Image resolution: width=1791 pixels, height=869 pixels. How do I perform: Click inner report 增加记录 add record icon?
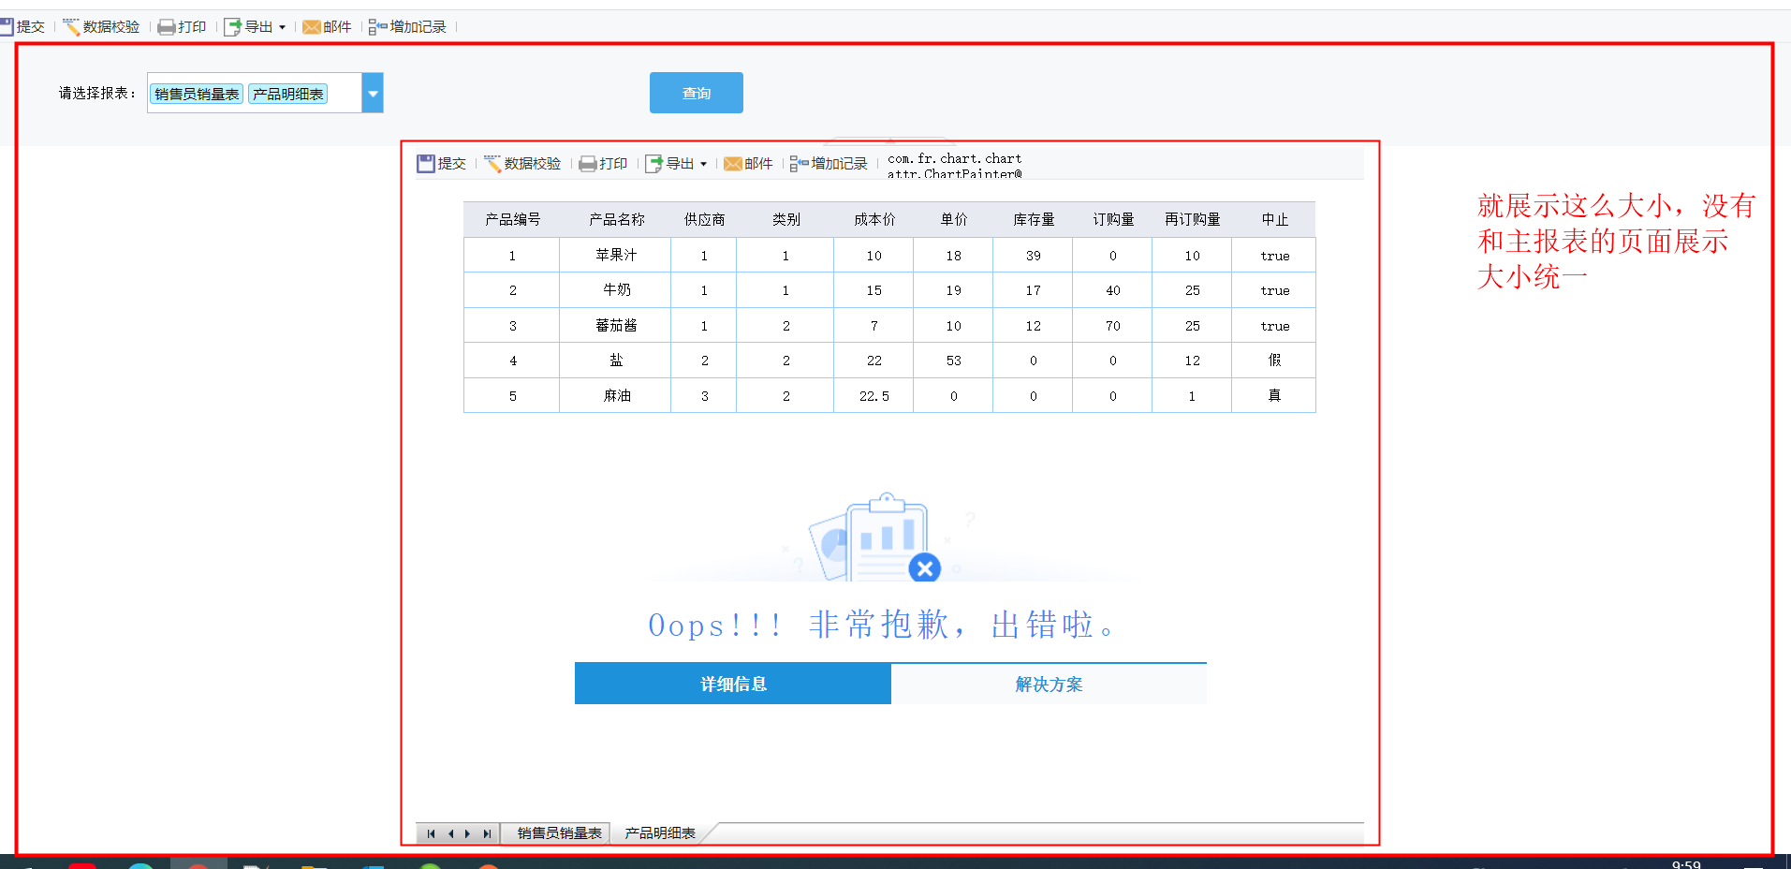click(x=799, y=164)
